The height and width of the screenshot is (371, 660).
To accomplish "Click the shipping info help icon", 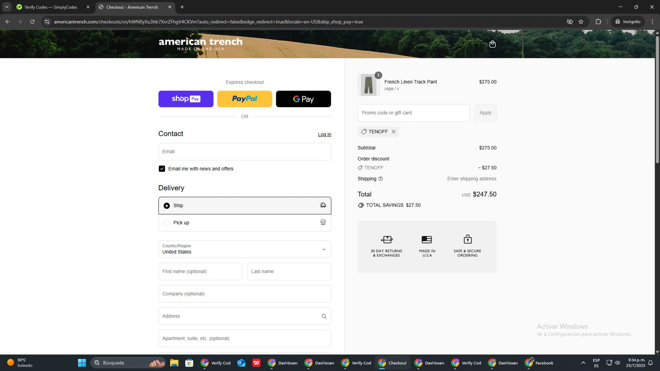I will coord(381,179).
